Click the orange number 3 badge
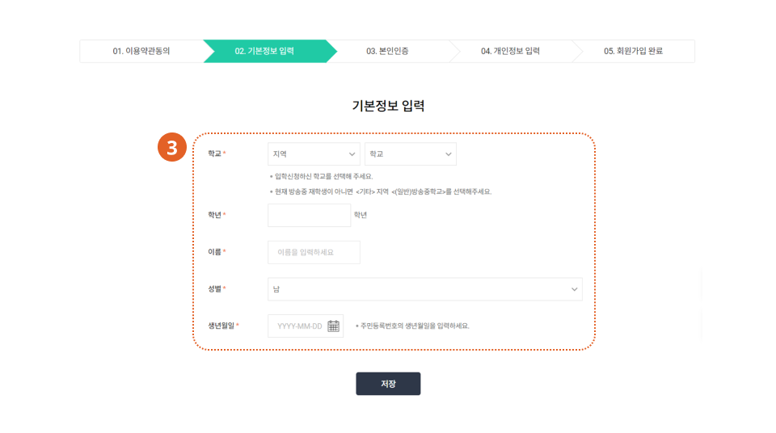 [x=171, y=148]
